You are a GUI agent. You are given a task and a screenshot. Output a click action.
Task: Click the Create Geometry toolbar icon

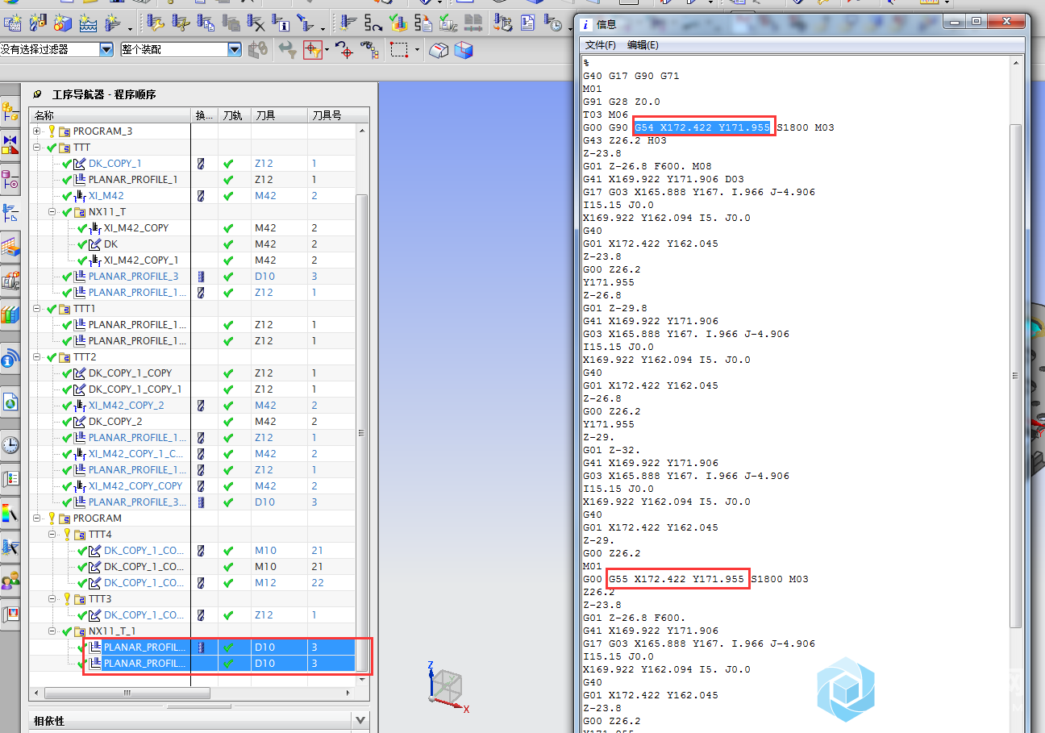[x=63, y=23]
